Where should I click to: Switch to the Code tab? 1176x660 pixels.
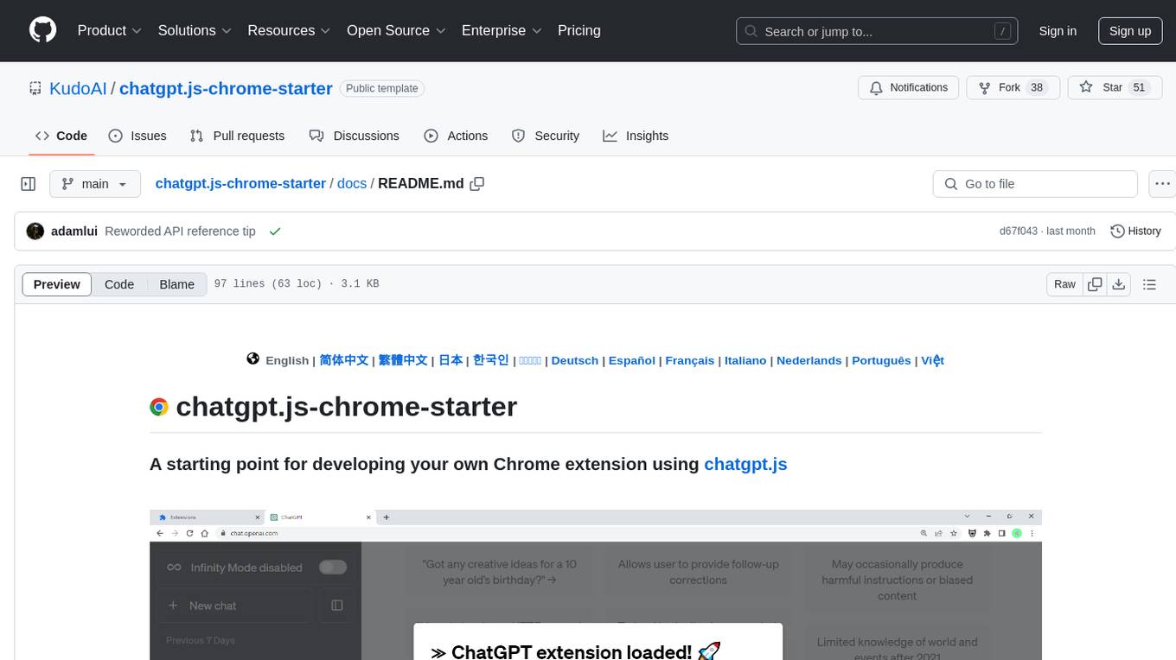coord(61,136)
